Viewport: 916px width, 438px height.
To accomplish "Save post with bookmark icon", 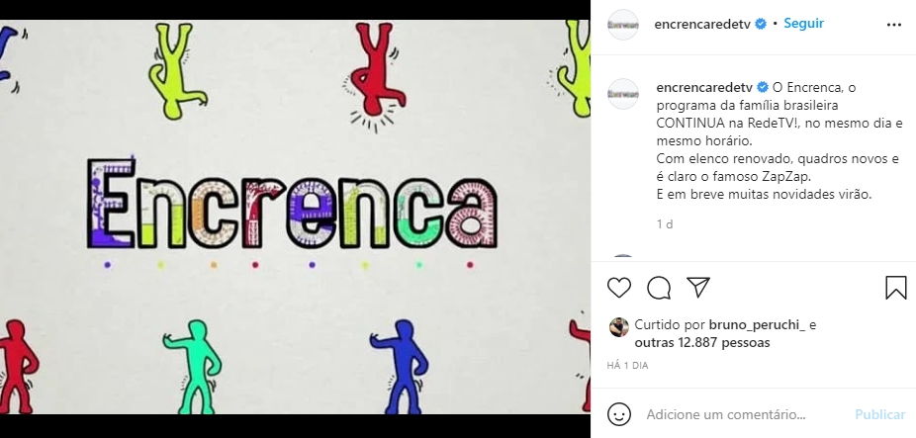I will tap(895, 288).
